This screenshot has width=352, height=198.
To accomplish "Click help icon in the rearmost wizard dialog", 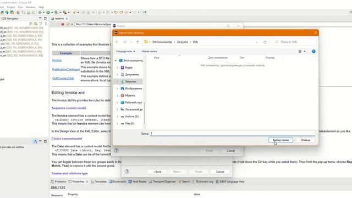I will (127, 172).
